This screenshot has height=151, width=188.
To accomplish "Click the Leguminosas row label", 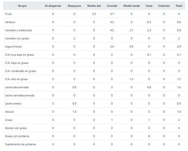I will click(13, 47).
